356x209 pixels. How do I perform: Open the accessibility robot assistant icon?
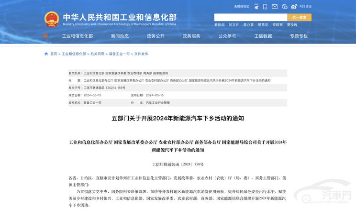pyautogui.click(x=256, y=7)
